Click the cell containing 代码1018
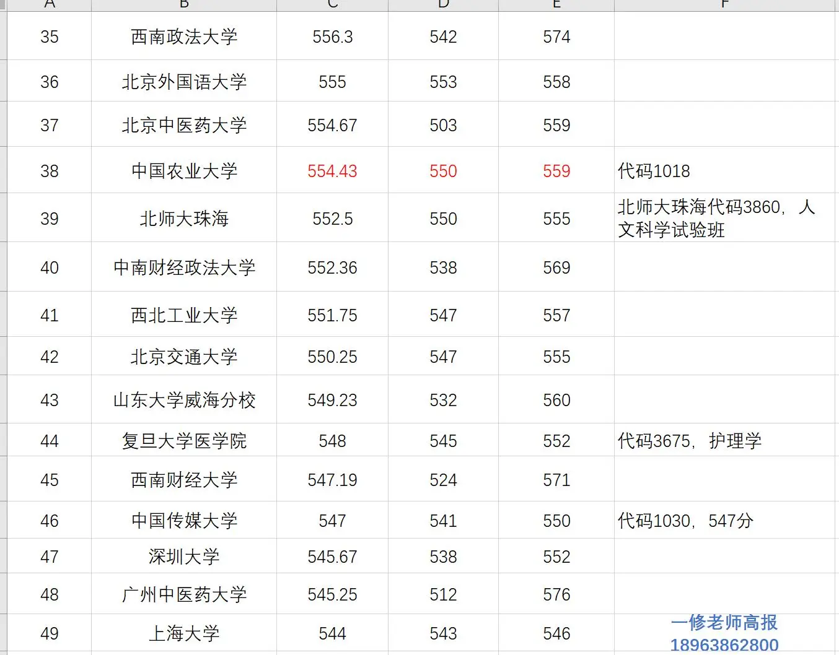Image resolution: width=839 pixels, height=655 pixels. coord(654,171)
